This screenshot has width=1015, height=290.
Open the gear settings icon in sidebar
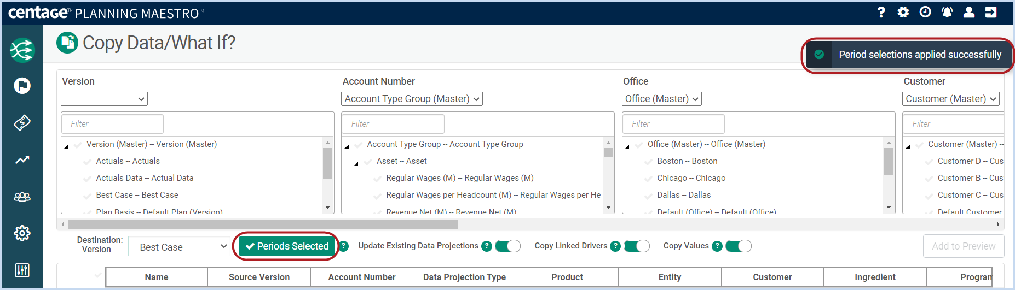(x=22, y=233)
